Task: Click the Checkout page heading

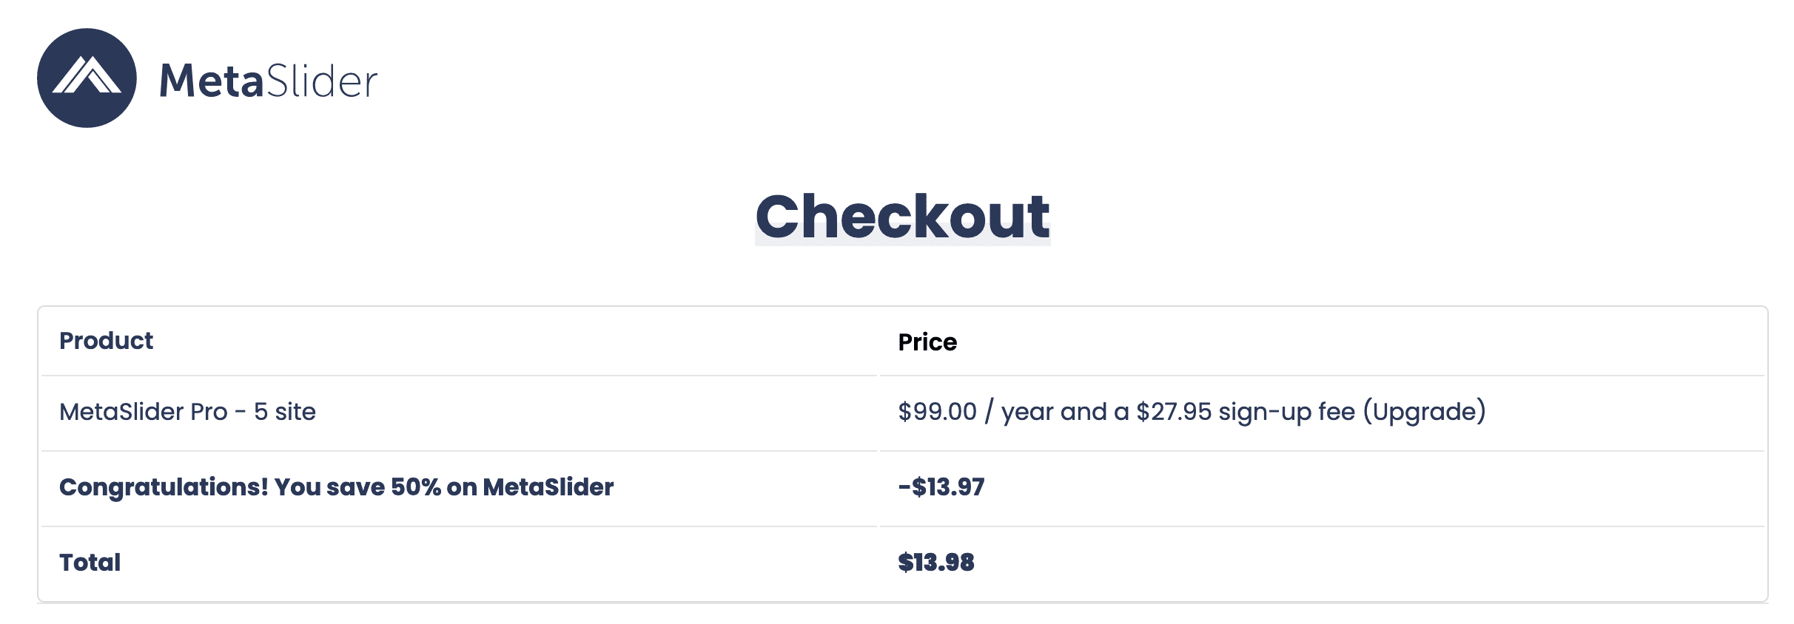Action: [x=902, y=216]
